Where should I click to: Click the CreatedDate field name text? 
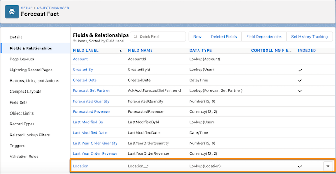[x=139, y=80]
